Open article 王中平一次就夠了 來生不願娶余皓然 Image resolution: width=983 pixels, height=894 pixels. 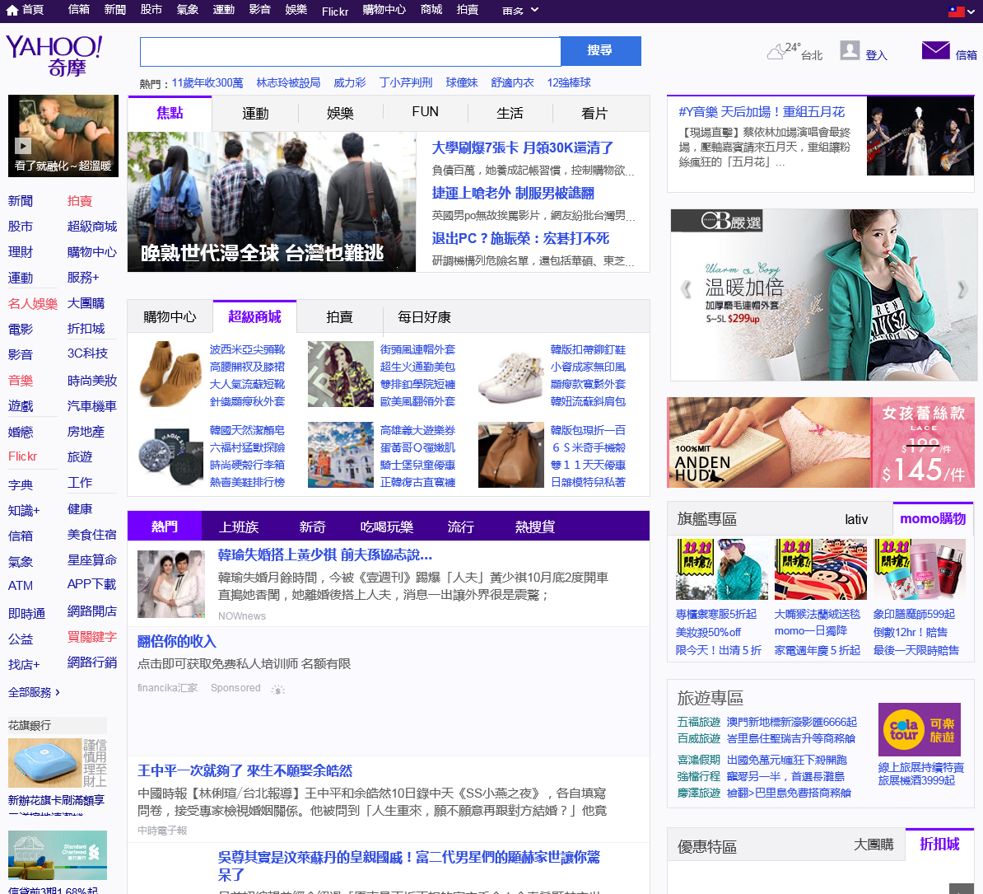245,771
